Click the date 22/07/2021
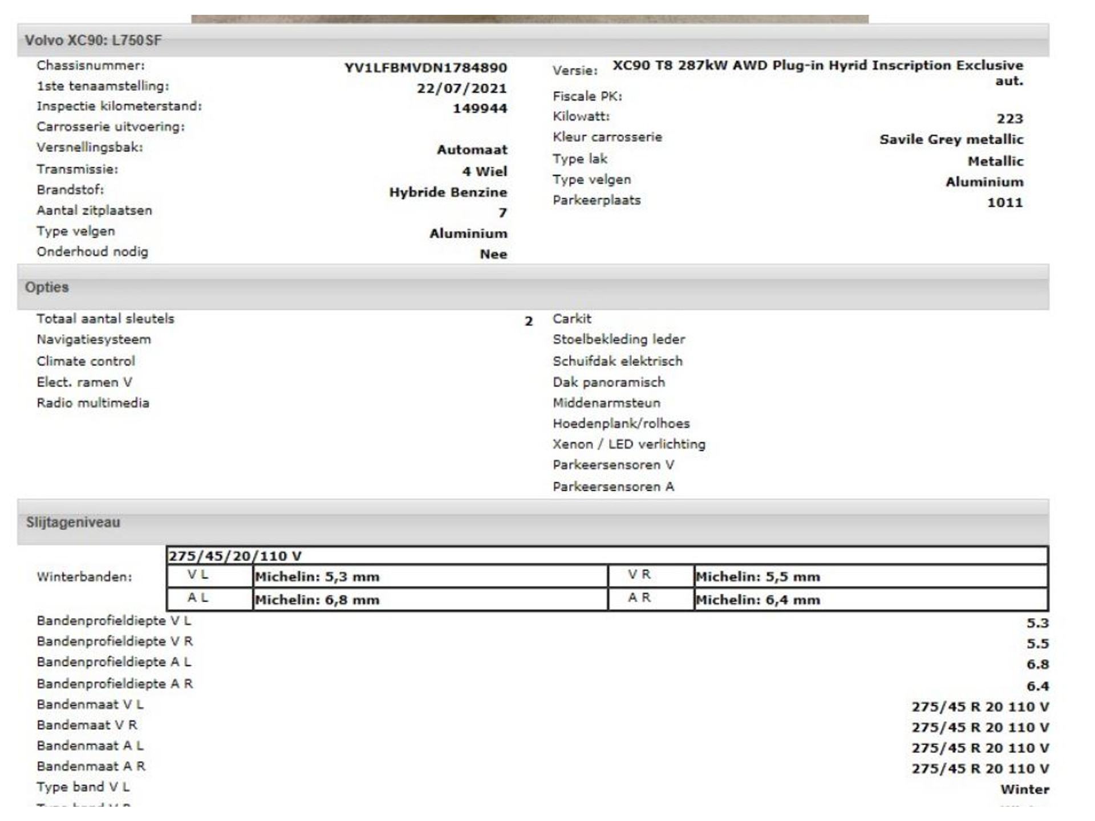 point(461,88)
